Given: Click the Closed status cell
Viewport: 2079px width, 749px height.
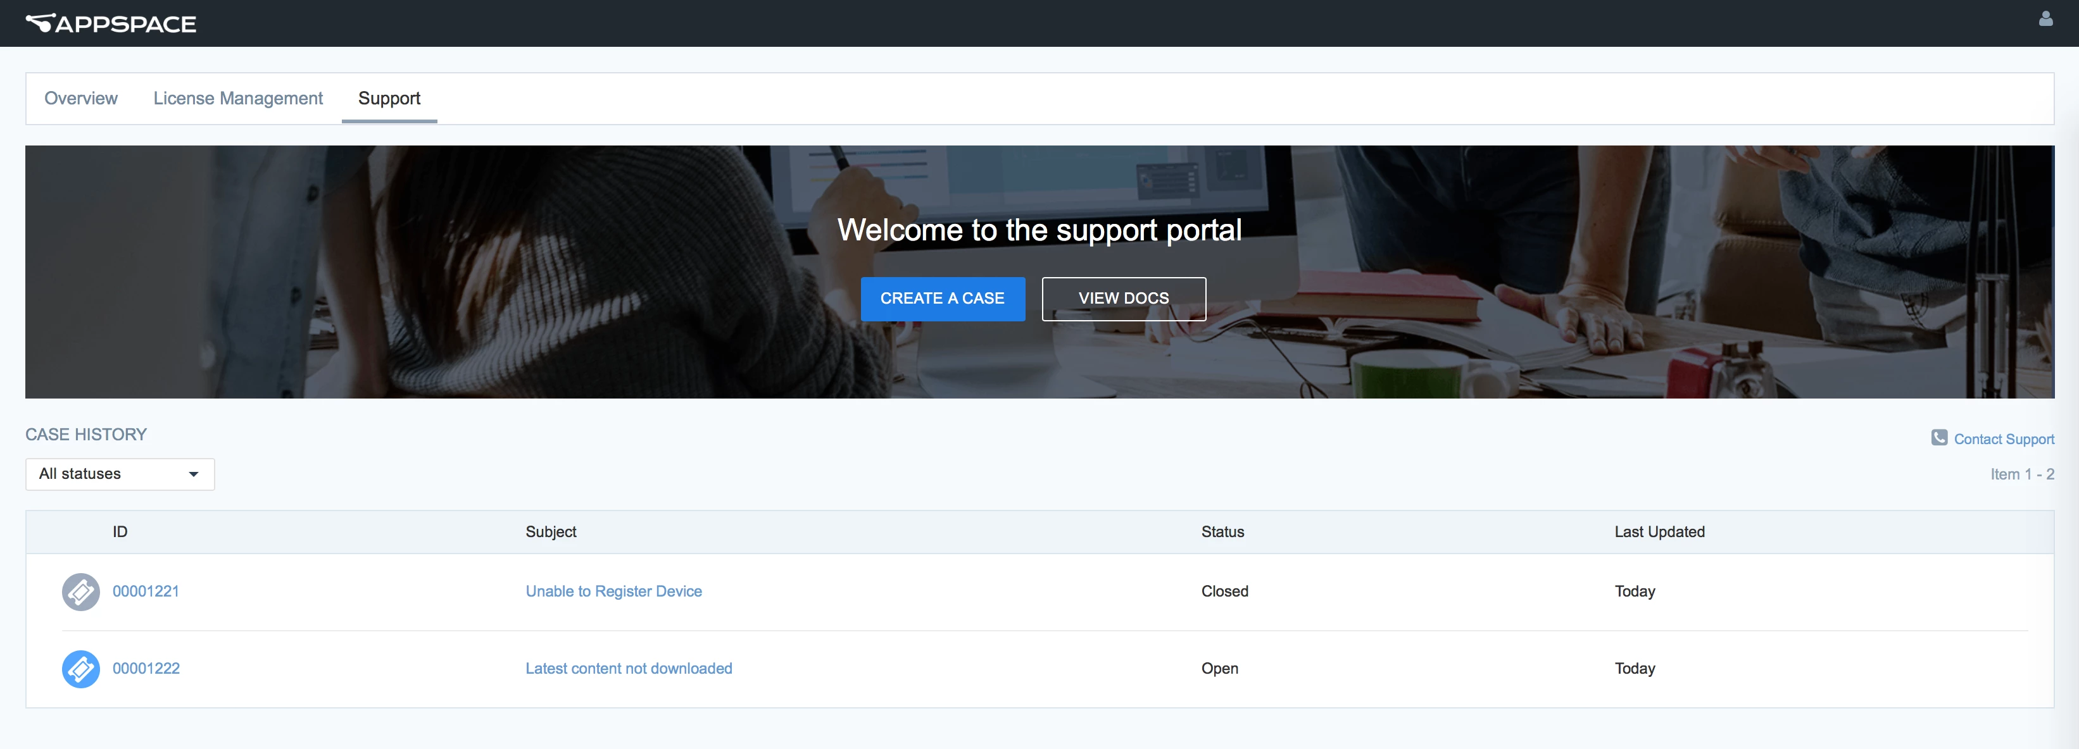Looking at the screenshot, I should click(1224, 591).
